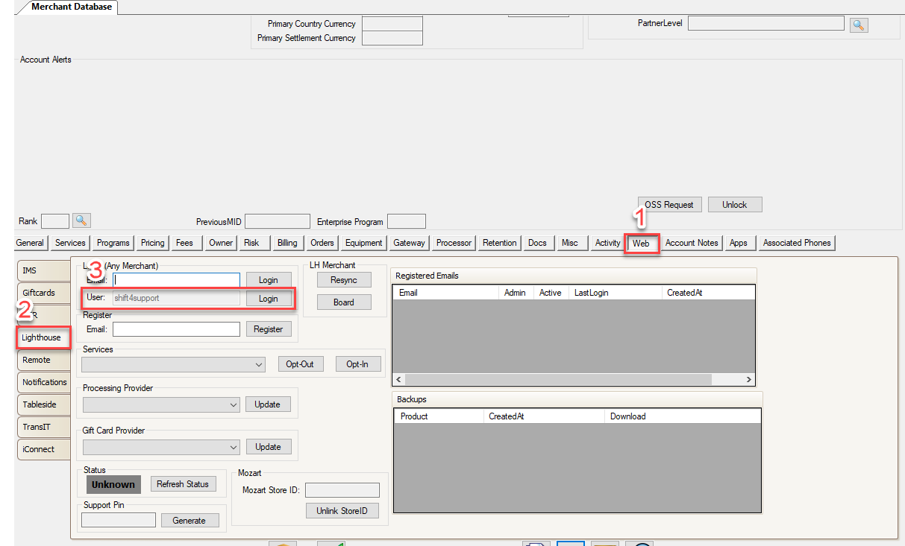The height and width of the screenshot is (546, 905).
Task: Click the Refresh Status button
Action: pos(183,484)
